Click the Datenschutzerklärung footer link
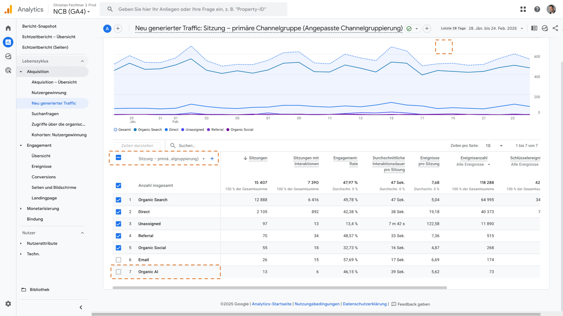Image resolution: width=563 pixels, height=316 pixels. pyautogui.click(x=364, y=304)
